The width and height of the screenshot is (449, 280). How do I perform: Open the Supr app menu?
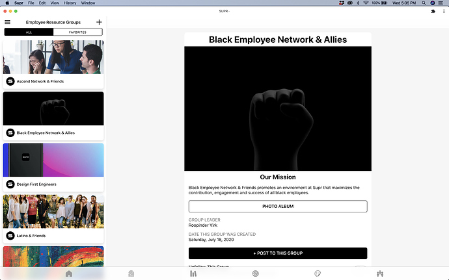[x=19, y=3]
